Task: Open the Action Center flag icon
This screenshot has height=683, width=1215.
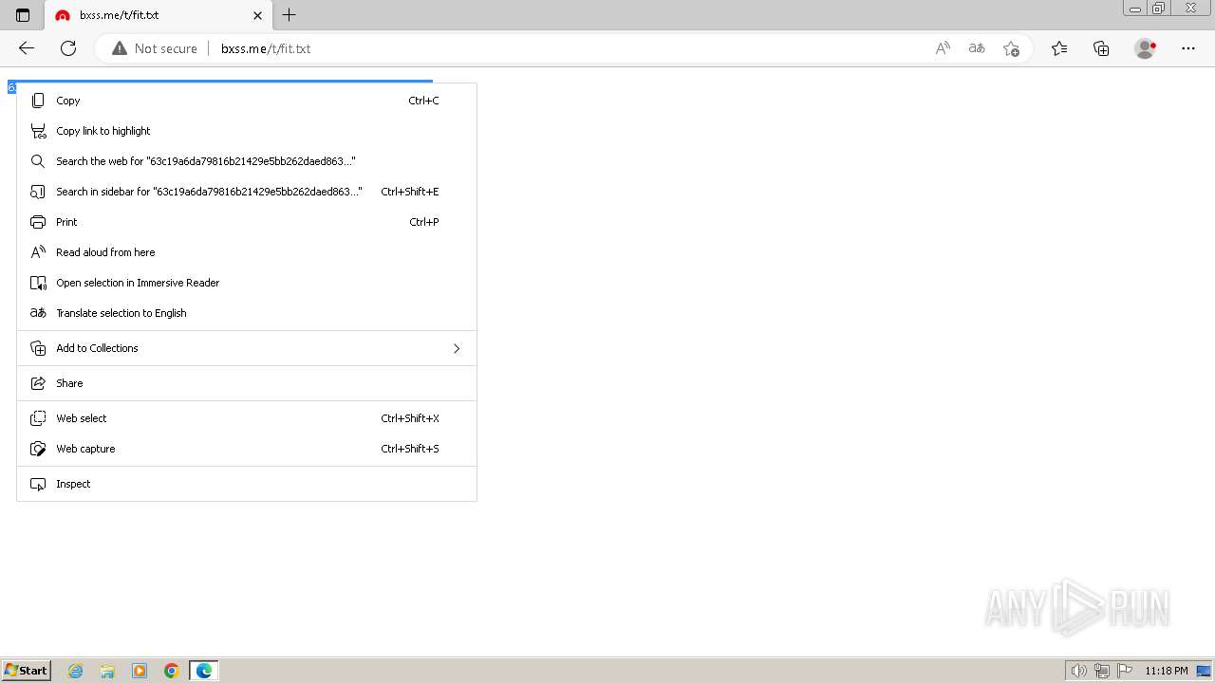Action: pos(1125,671)
